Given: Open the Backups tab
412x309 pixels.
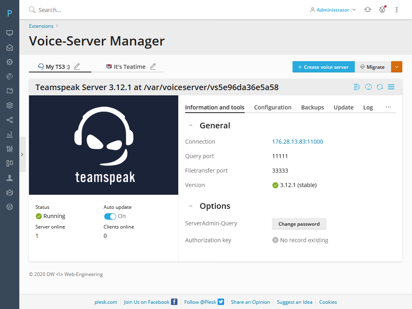Looking at the screenshot, I should pyautogui.click(x=312, y=107).
